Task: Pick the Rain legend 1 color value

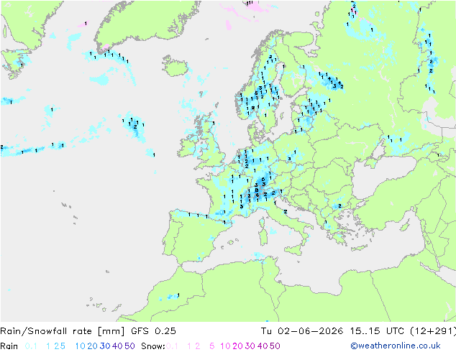Action: point(48,346)
